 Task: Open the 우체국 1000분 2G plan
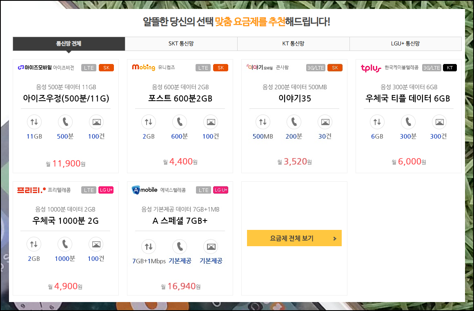point(65,221)
